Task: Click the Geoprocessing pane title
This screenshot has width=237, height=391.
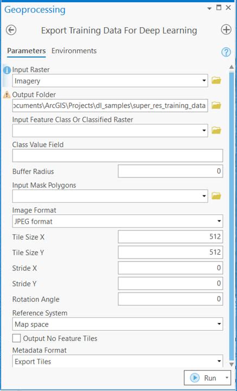Action: [35, 10]
